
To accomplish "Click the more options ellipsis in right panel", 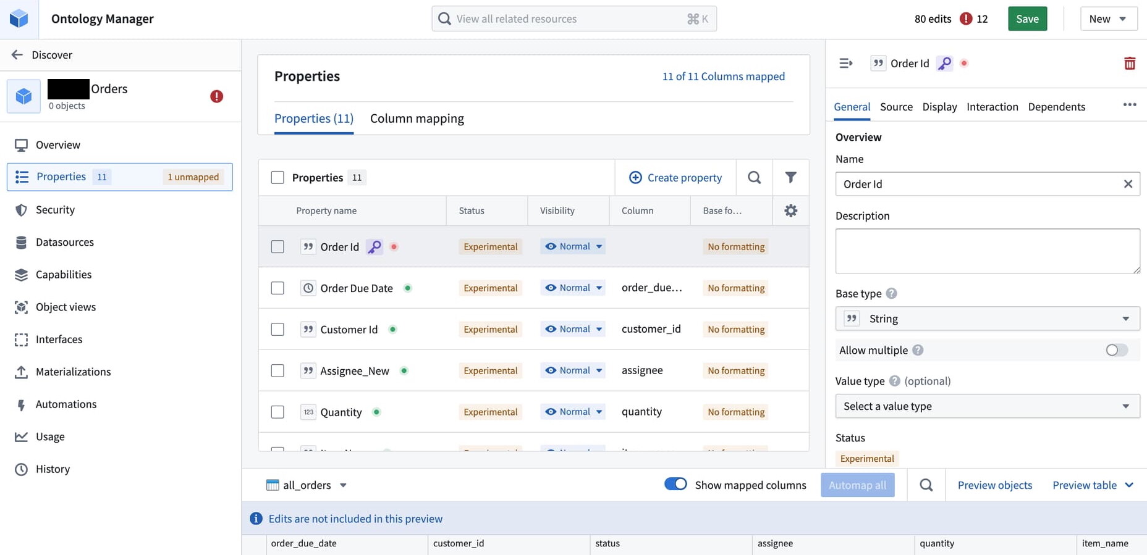I will pos(1129,105).
